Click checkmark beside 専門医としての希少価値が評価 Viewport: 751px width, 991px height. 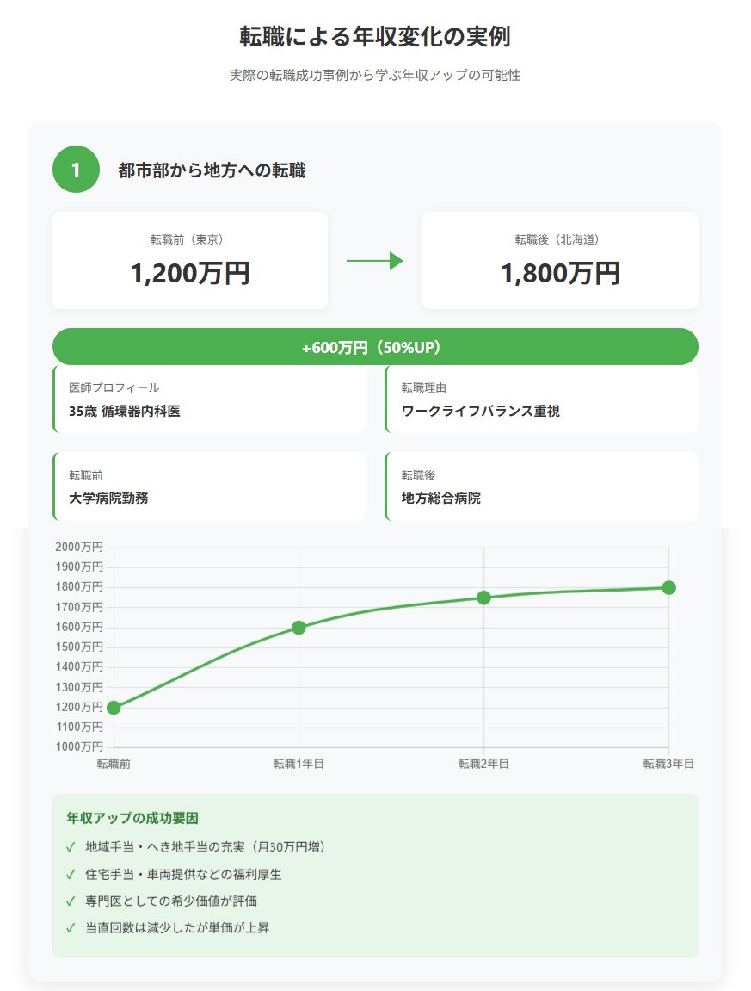pyautogui.click(x=71, y=901)
